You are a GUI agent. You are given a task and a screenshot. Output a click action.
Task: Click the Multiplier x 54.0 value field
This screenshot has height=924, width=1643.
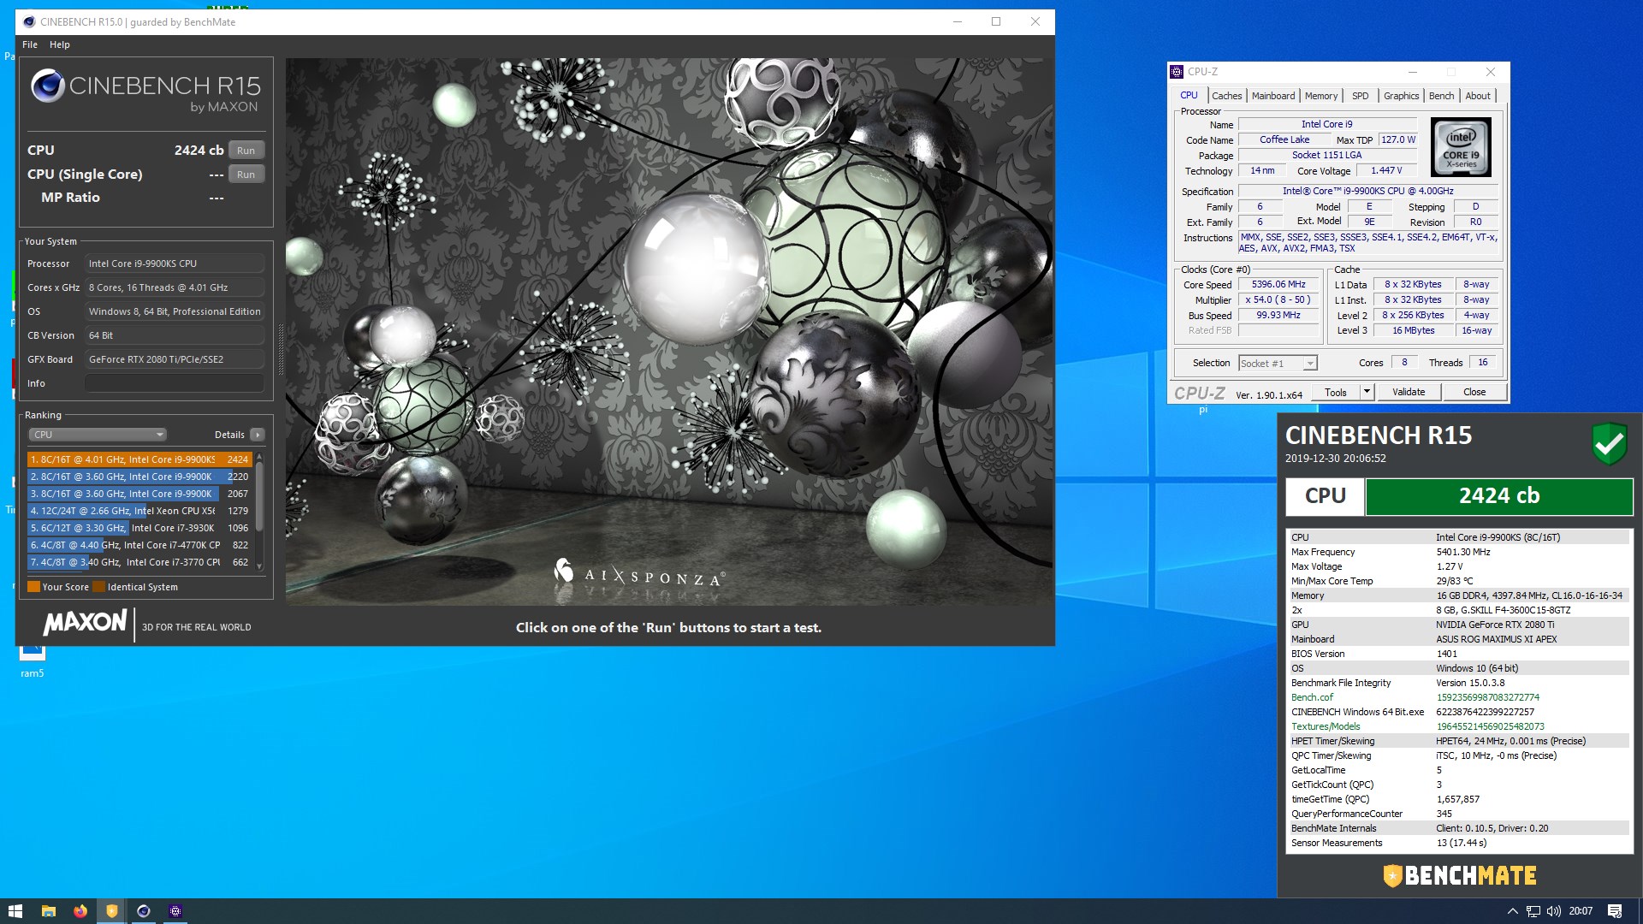[x=1278, y=299]
